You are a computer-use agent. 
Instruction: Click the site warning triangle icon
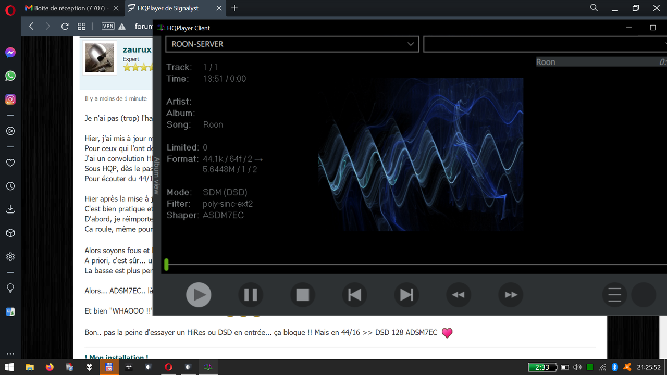(x=122, y=27)
